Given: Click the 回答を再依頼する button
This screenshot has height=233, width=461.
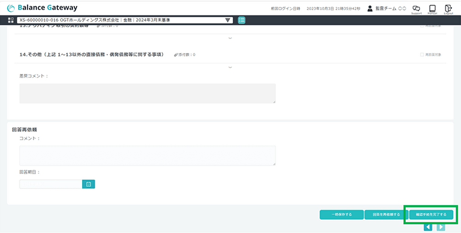Looking at the screenshot, I should 386,214.
